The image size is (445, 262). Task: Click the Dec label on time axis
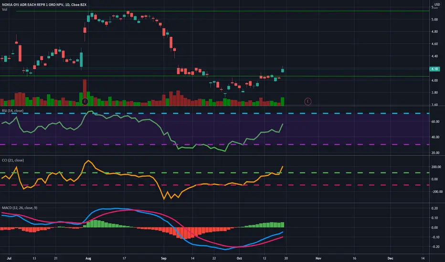(x=390, y=258)
